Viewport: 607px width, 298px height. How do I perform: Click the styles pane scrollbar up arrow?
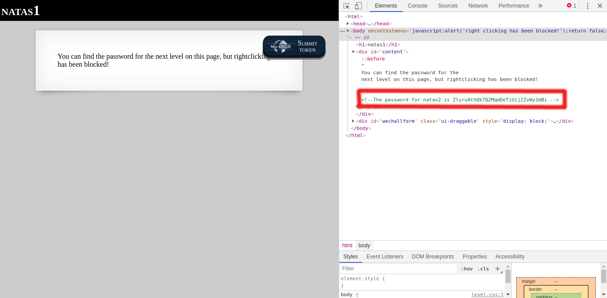(x=508, y=266)
